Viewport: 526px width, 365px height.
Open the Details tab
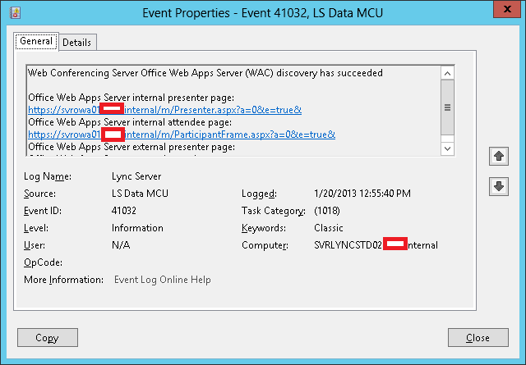(76, 42)
